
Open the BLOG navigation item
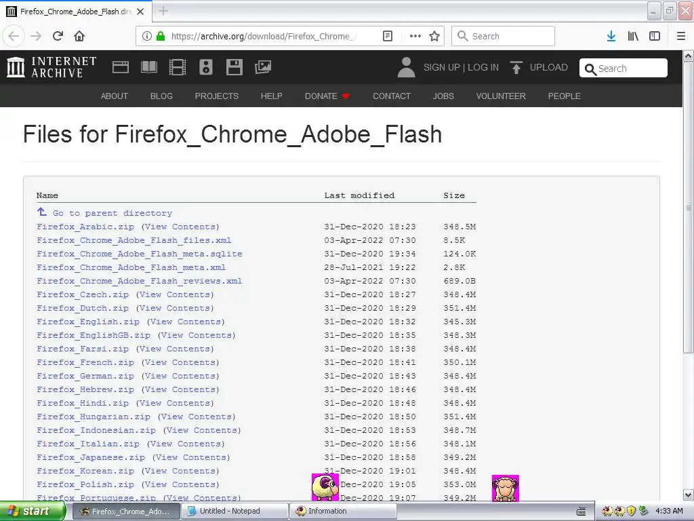tap(161, 96)
